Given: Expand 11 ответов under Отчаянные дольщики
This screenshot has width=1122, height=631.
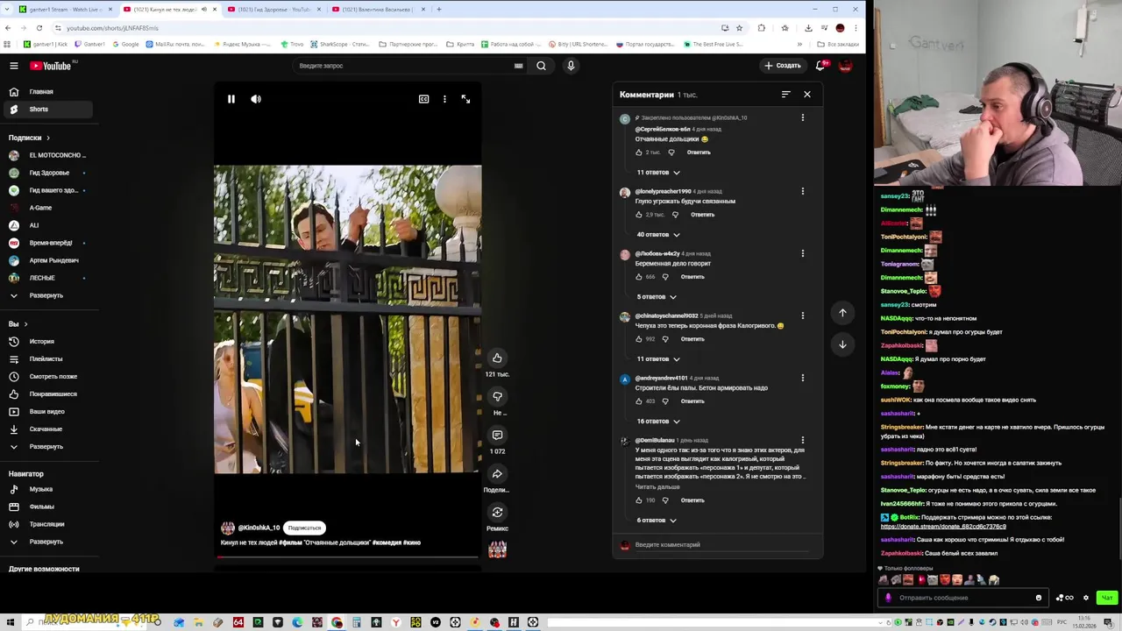Looking at the screenshot, I should [658, 173].
